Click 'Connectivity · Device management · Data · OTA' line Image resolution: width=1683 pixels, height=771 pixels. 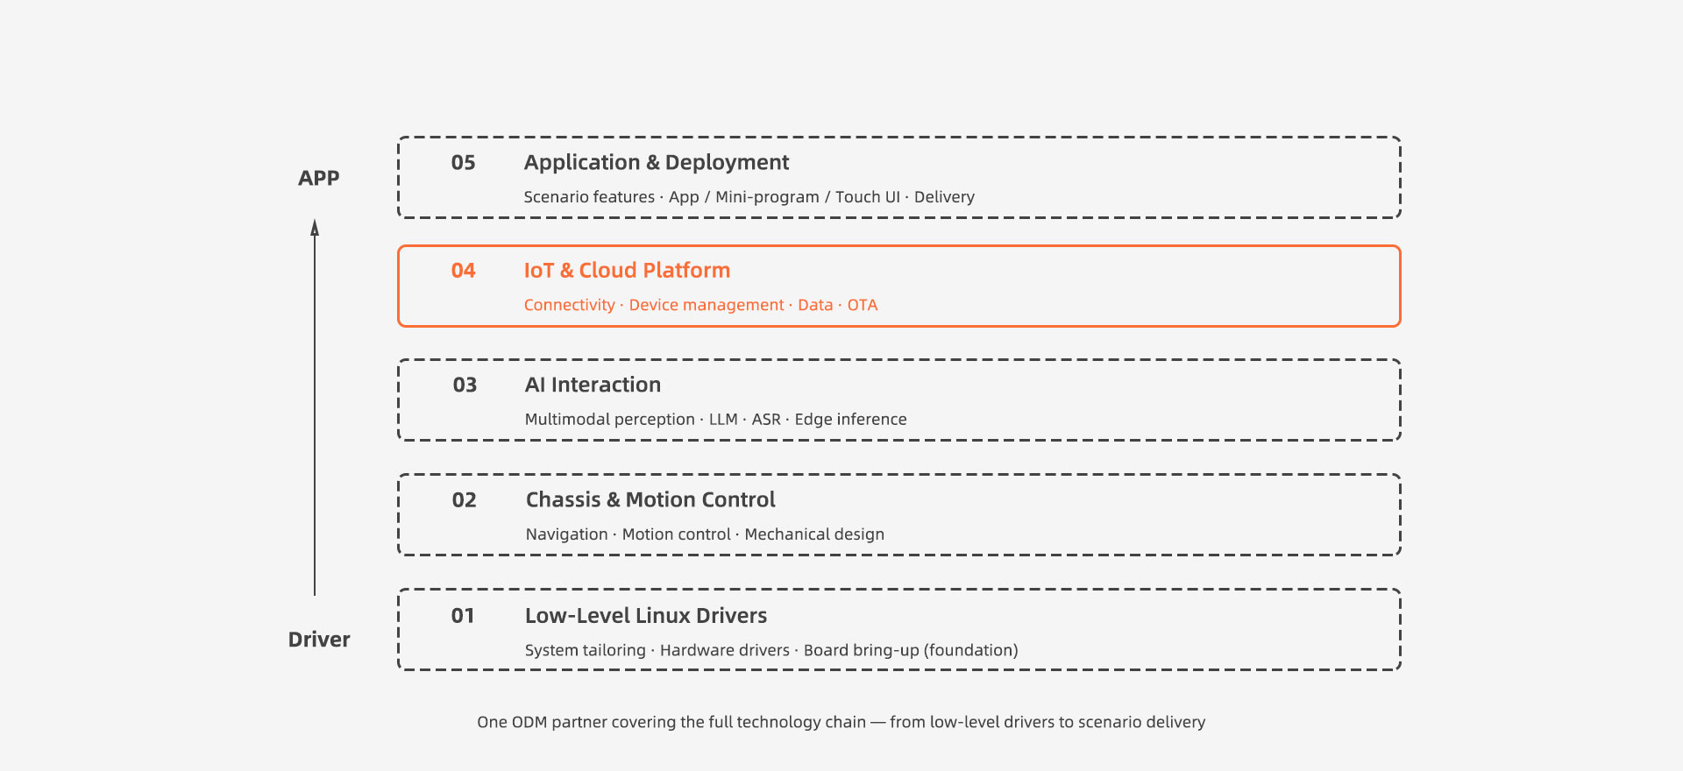[700, 305]
